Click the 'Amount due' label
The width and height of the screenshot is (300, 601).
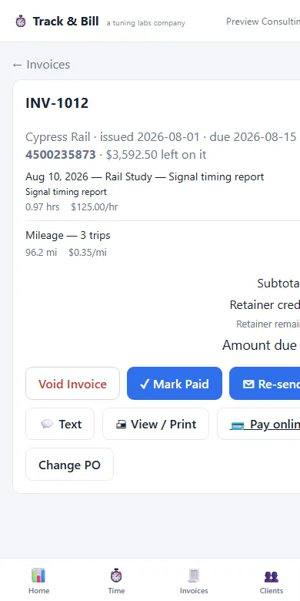259,345
